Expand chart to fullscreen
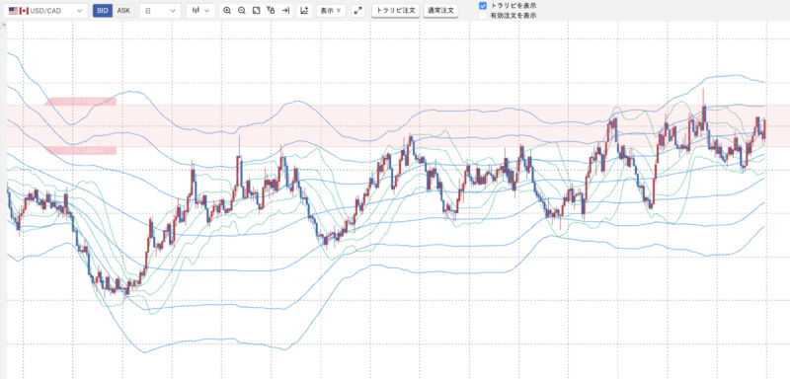This screenshot has width=790, height=379. coord(357,11)
